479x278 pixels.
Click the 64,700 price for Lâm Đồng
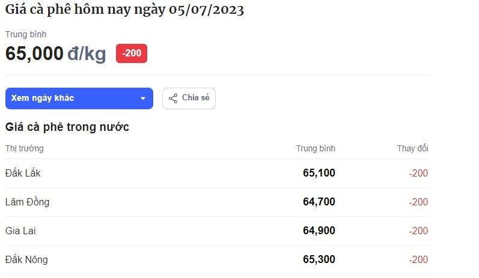point(319,202)
